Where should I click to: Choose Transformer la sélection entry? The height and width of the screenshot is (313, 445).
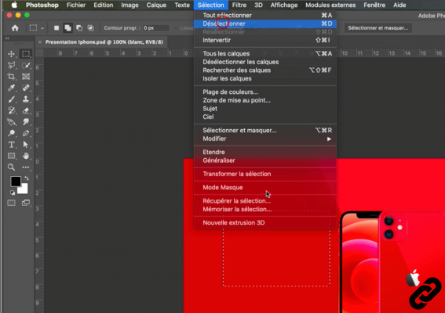tap(265, 174)
